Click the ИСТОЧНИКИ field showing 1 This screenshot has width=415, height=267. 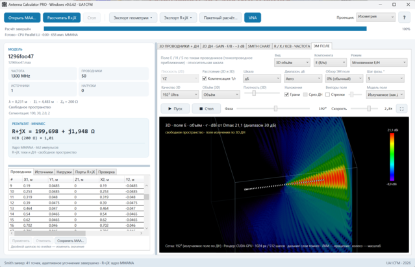pos(42,89)
